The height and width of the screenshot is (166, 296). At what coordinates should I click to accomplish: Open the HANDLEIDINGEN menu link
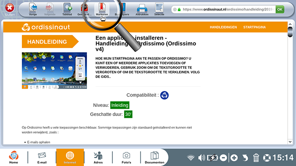[x=223, y=27]
